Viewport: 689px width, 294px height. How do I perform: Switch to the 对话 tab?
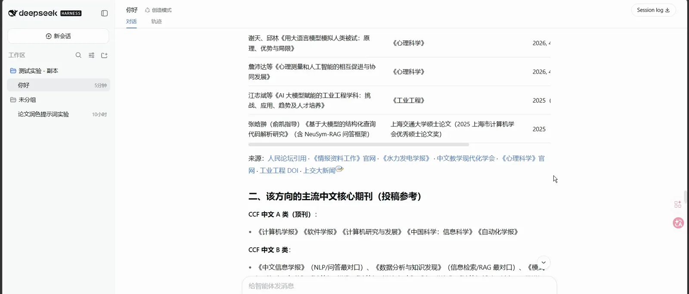[x=131, y=21]
